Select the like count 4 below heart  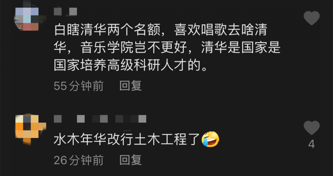click(311, 144)
